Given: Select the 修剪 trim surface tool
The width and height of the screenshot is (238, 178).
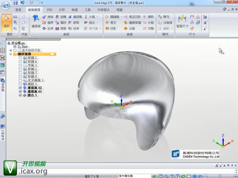Looking at the screenshot, I should coord(74,23).
